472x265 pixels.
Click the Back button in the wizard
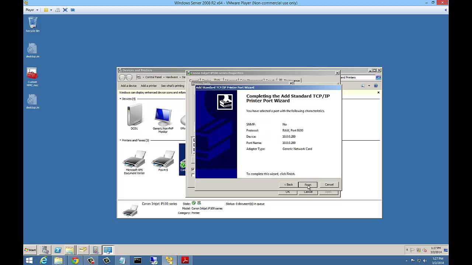(x=288, y=185)
